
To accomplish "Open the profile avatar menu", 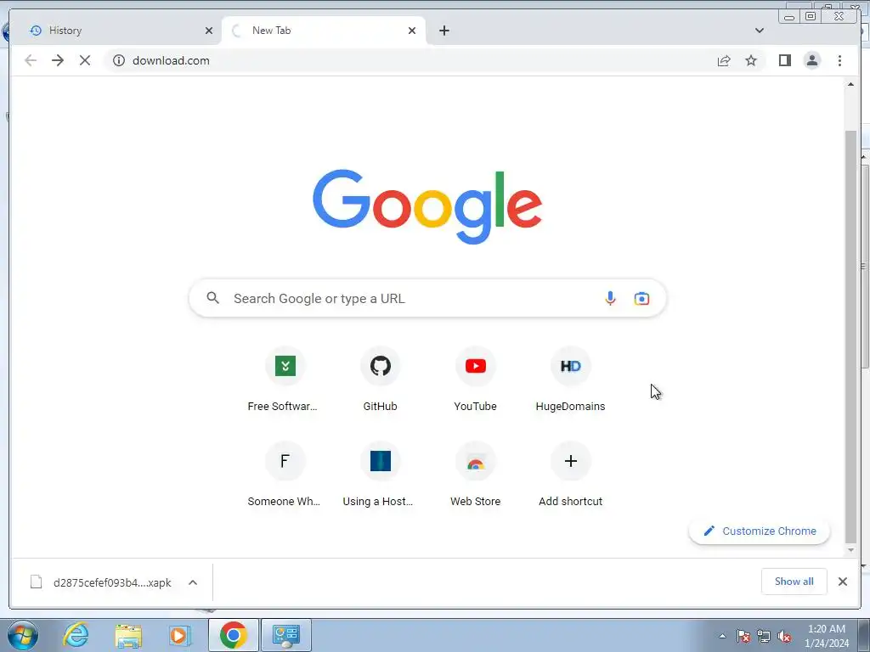I will pyautogui.click(x=811, y=60).
